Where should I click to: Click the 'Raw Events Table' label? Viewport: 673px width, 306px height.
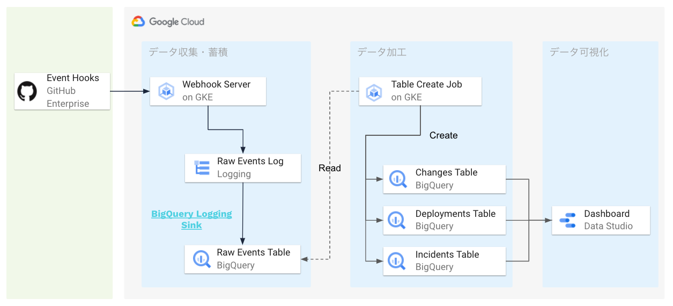coord(254,252)
